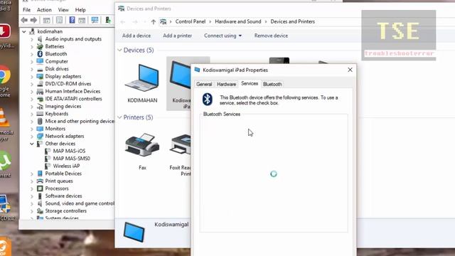Click the Up arrow in Devices and Printers

154,22
